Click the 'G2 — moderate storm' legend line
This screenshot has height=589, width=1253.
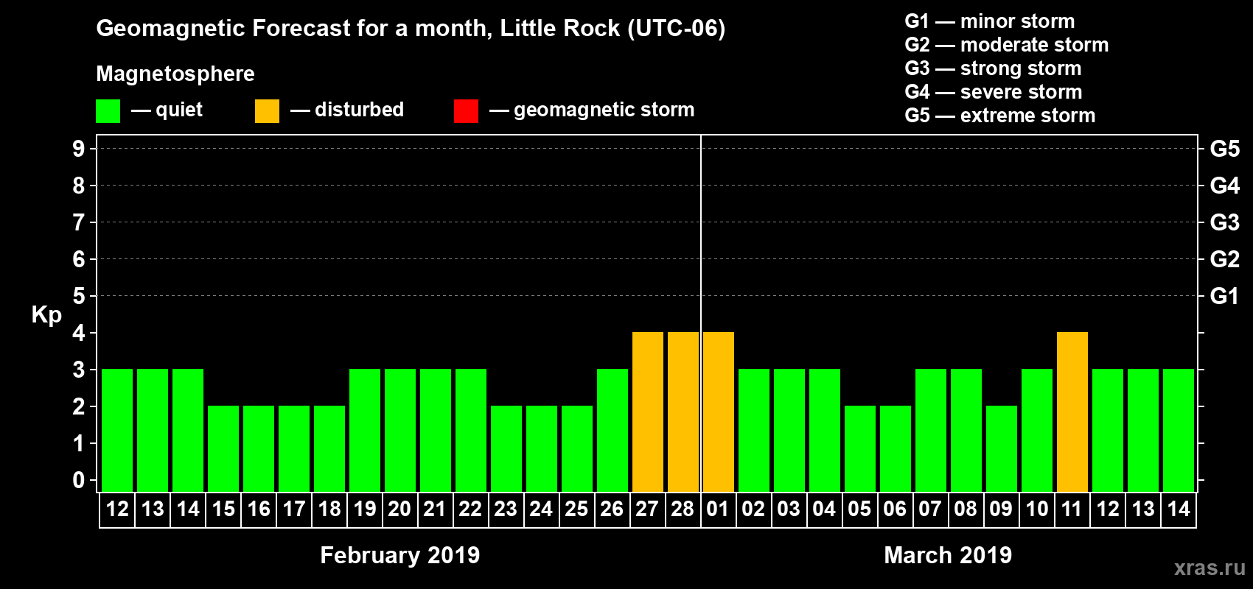tap(1007, 45)
